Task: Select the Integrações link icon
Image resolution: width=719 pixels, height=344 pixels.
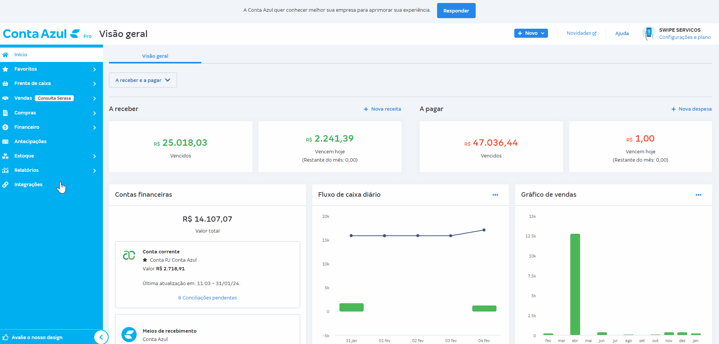Action: pyautogui.click(x=5, y=184)
